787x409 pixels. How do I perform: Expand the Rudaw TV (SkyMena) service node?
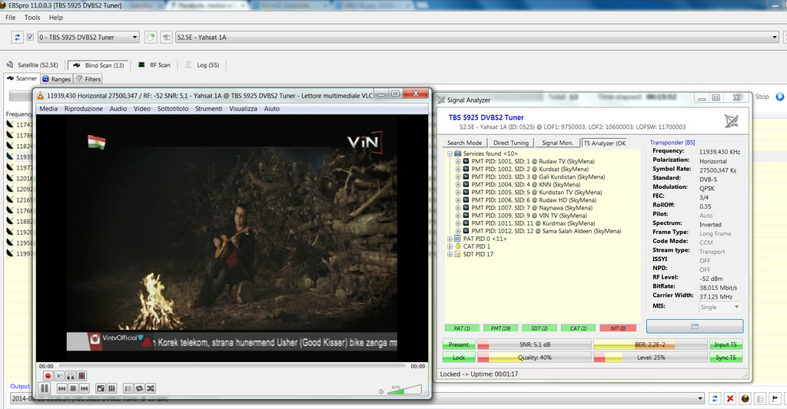click(458, 161)
